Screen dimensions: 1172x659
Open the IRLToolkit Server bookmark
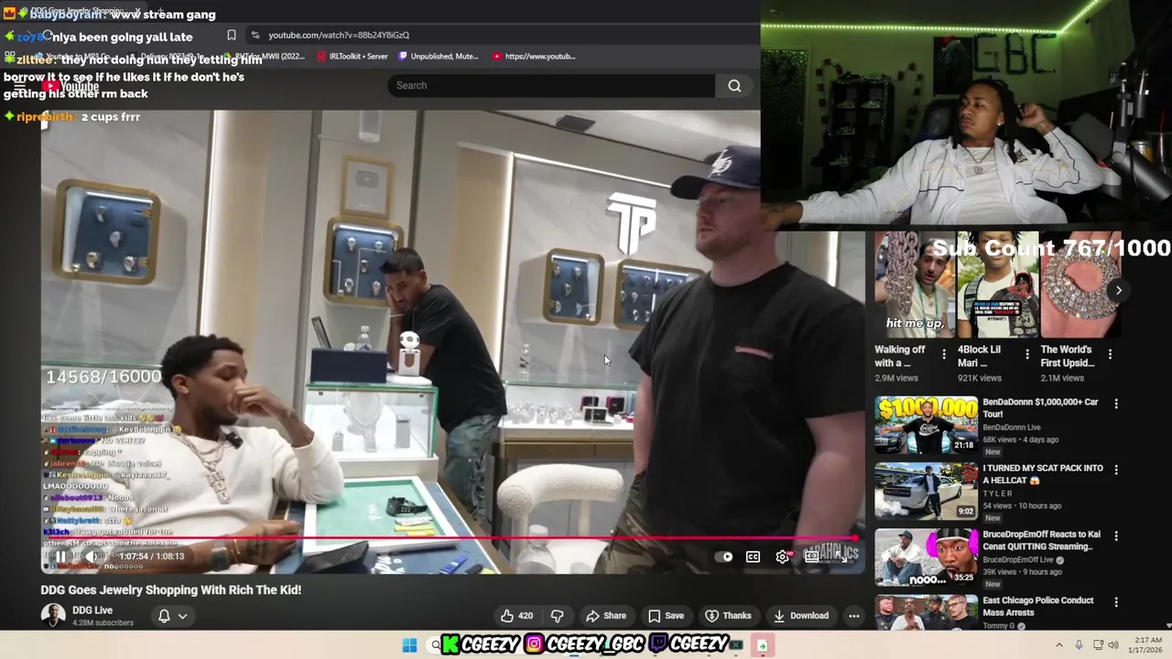pyautogui.click(x=353, y=56)
